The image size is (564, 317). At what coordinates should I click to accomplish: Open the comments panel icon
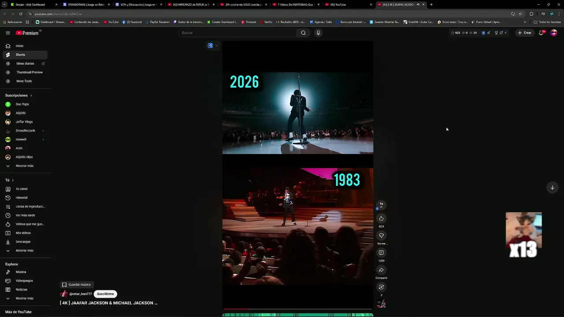(x=381, y=253)
